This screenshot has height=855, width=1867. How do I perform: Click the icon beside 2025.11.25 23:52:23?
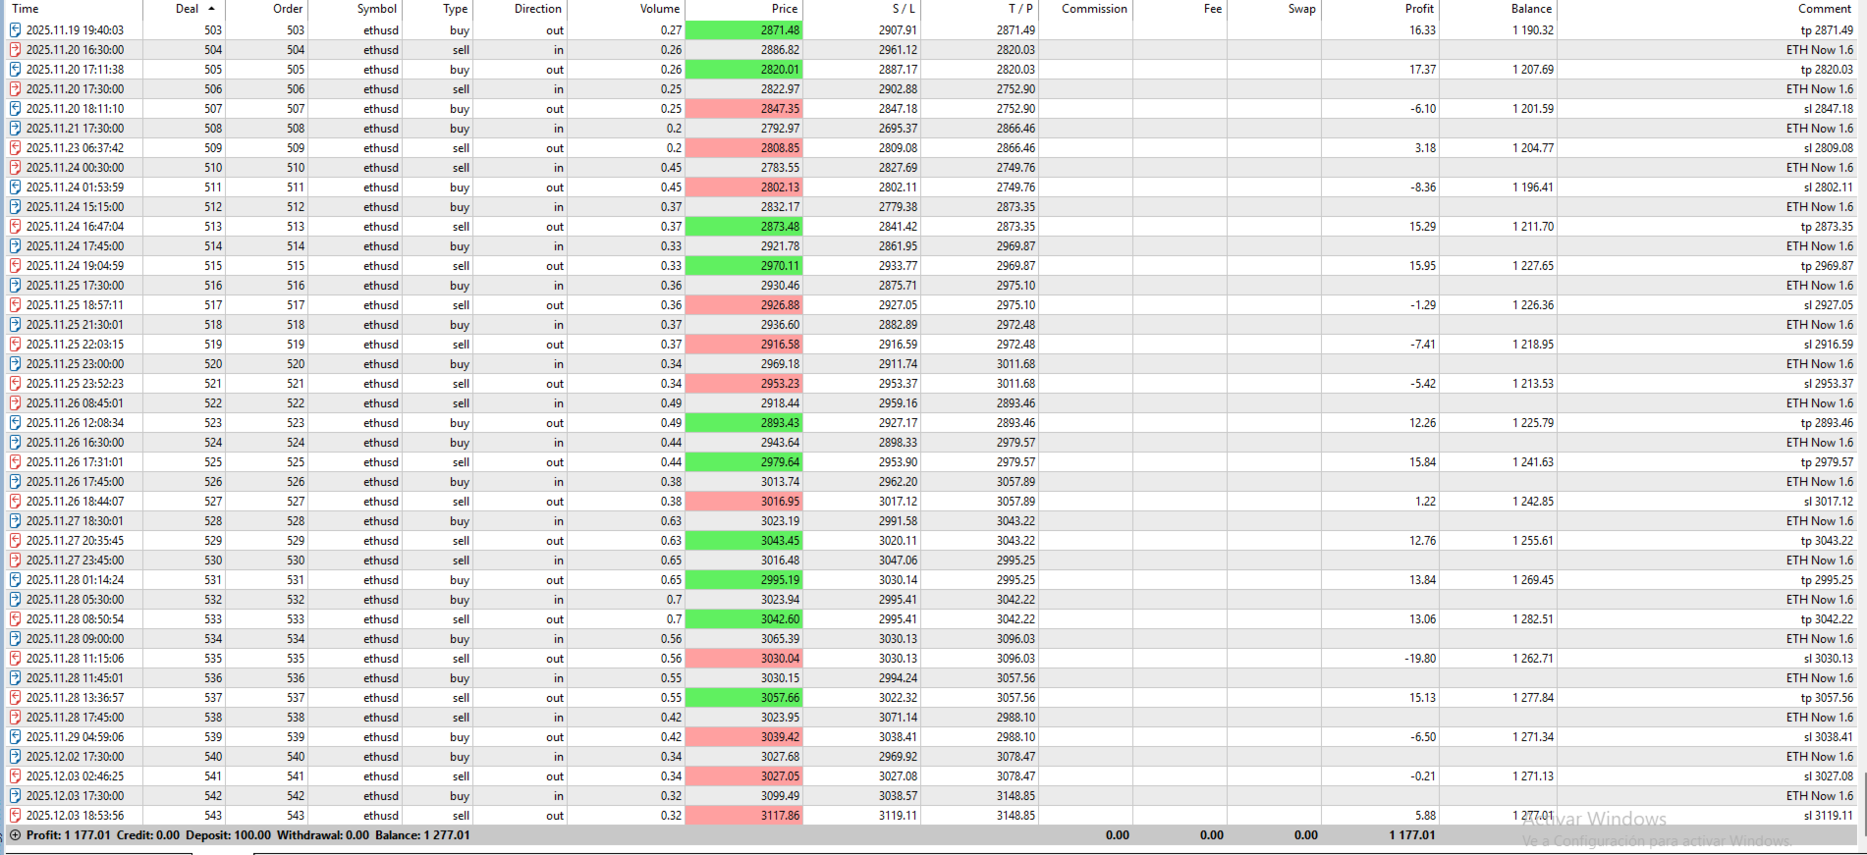[15, 384]
